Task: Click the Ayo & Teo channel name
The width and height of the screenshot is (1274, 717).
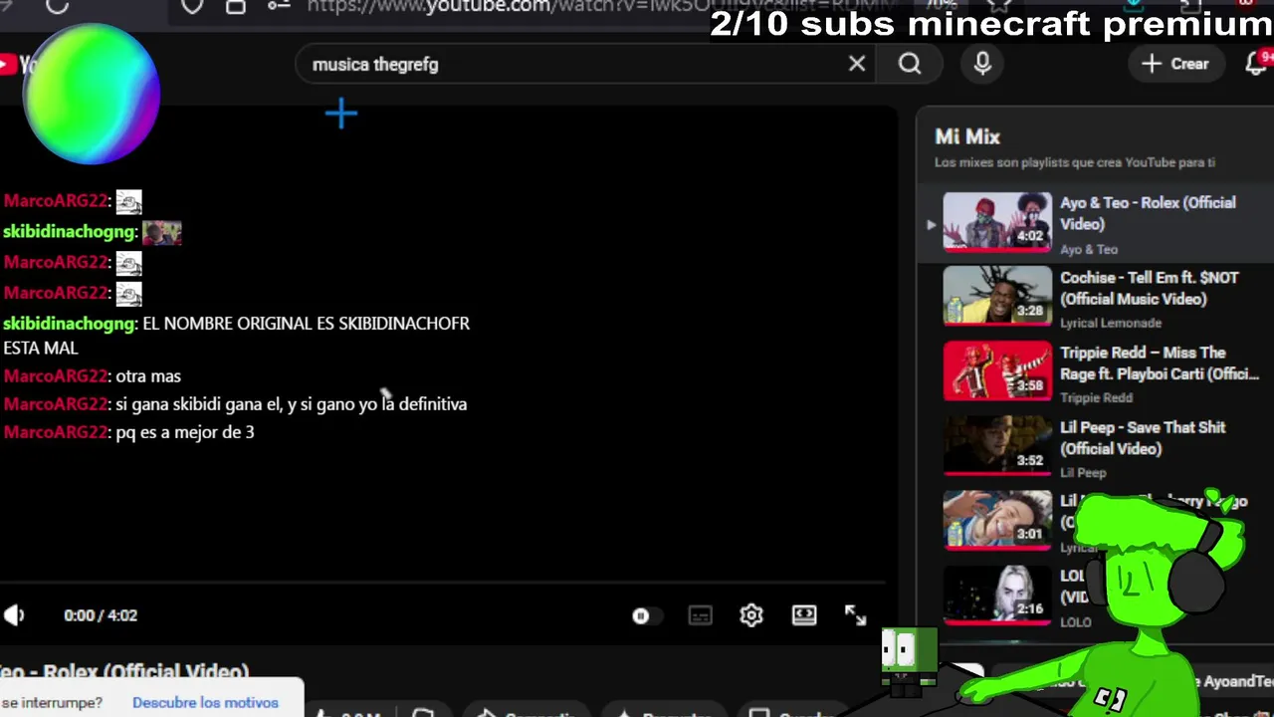Action: coord(1089,249)
